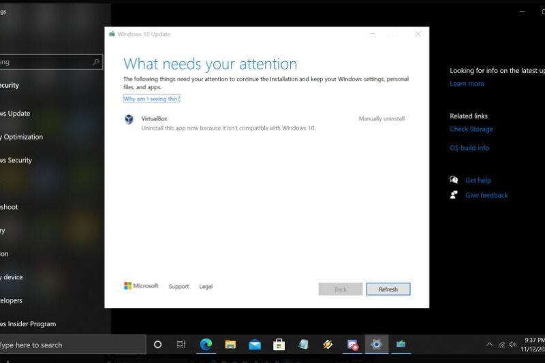Click the taskbar icon with the red badge
Screen dimensions: 545x363
click(352, 345)
